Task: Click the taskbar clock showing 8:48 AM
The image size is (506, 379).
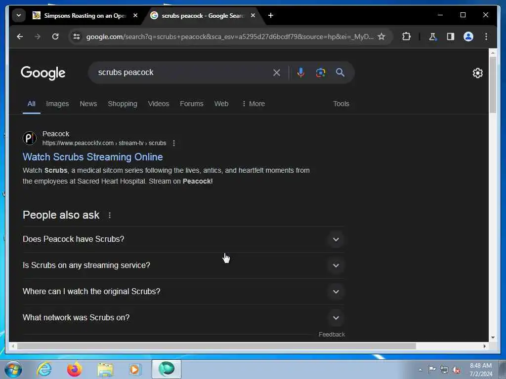Action: click(480, 370)
